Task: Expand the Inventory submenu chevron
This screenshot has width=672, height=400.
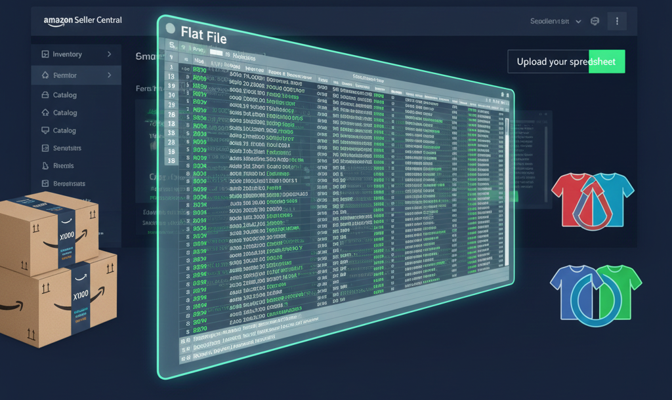Action: point(109,54)
